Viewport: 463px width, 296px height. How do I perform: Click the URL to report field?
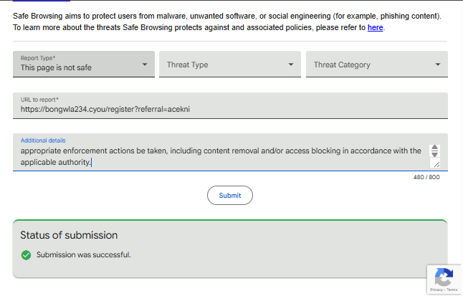point(229,109)
